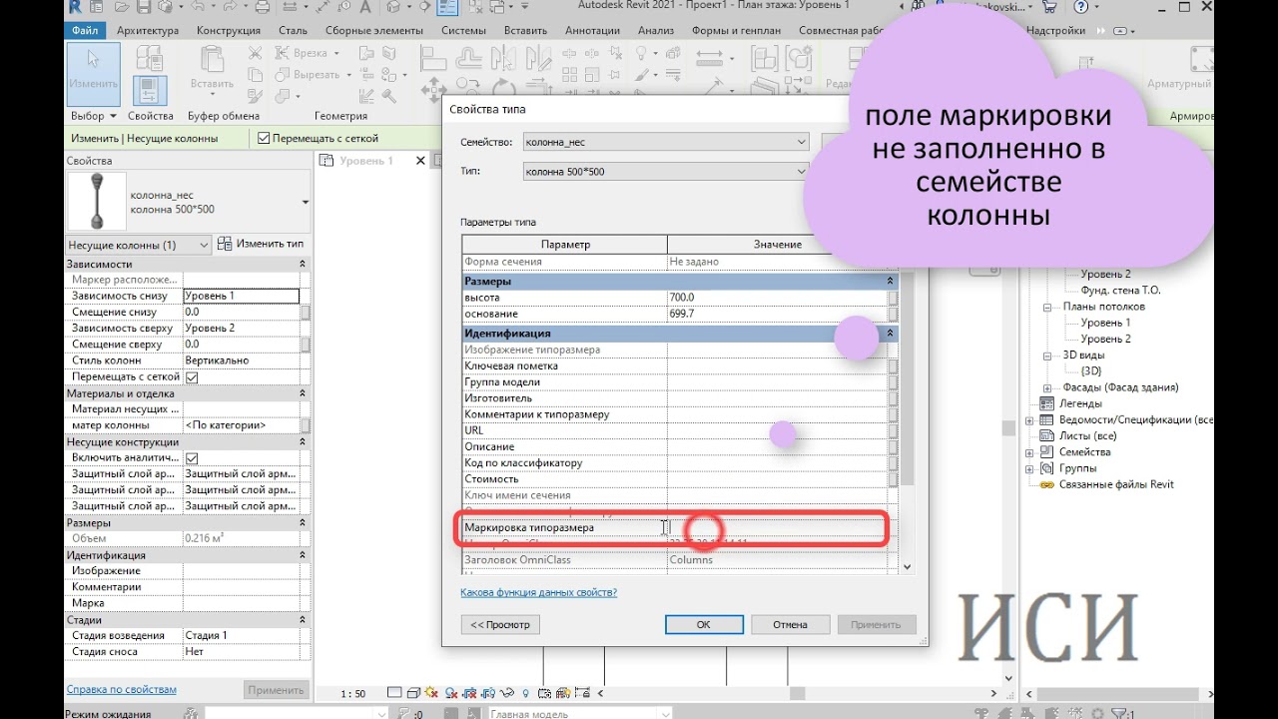Switch to the Конструкция ribbon tab
The image size is (1278, 719).
pos(229,31)
